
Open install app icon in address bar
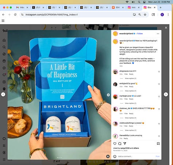pyautogui.click(x=134, y=15)
